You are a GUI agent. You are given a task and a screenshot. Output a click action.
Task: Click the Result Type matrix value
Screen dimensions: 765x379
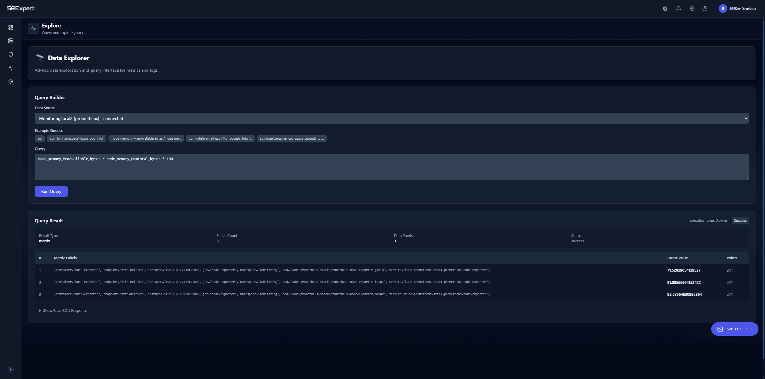click(x=45, y=241)
